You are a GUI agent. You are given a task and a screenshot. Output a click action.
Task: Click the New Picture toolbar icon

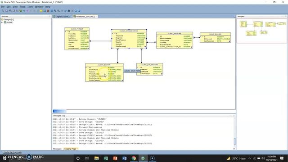pyautogui.click(x=45, y=11)
